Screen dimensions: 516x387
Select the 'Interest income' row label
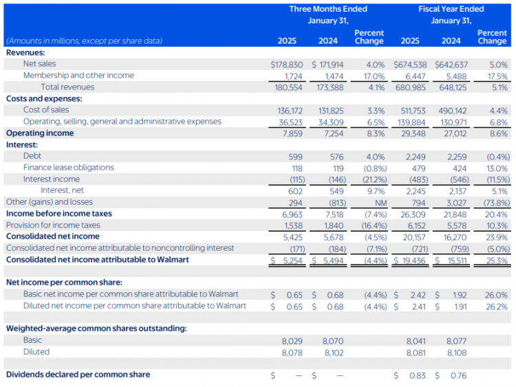(52, 179)
